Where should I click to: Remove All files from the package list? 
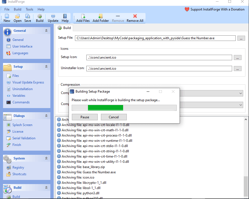[135, 18]
